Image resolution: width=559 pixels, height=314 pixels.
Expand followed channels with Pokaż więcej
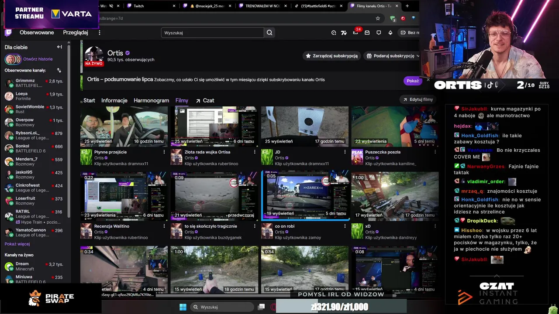click(x=17, y=244)
